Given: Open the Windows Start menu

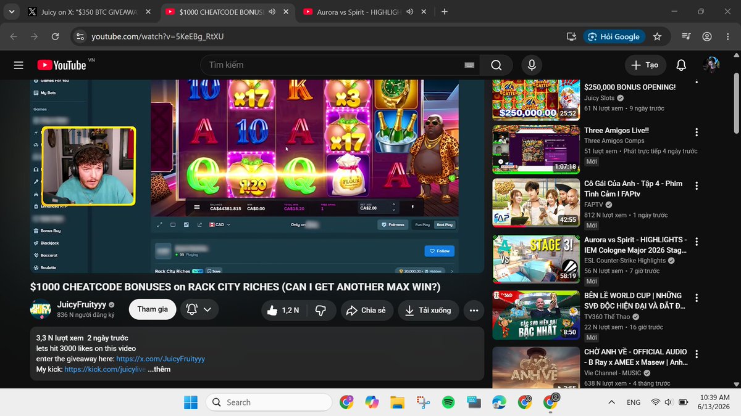Looking at the screenshot, I should point(191,402).
